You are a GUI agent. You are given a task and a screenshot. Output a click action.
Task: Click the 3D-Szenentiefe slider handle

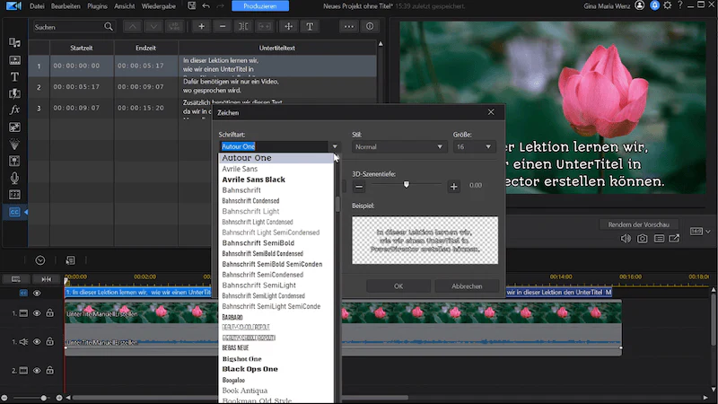pos(407,185)
